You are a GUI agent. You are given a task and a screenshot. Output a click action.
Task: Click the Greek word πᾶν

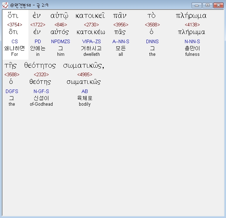click(119, 15)
